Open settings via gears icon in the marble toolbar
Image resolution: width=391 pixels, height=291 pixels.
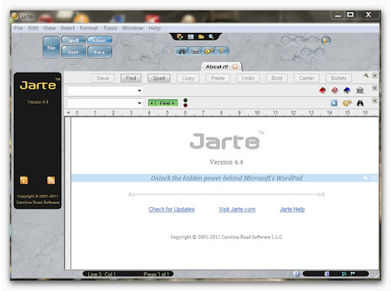[x=208, y=51]
